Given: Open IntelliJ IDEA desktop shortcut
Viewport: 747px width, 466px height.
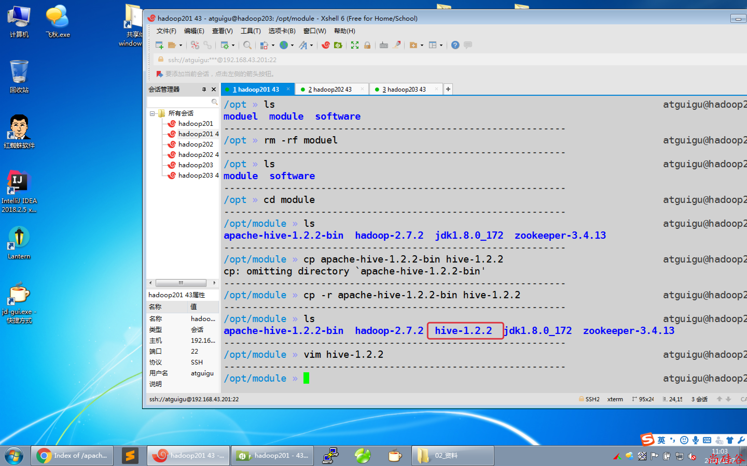Looking at the screenshot, I should (x=19, y=191).
